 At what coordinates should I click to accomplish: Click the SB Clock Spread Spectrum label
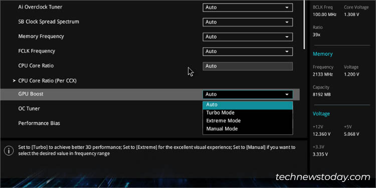point(49,22)
